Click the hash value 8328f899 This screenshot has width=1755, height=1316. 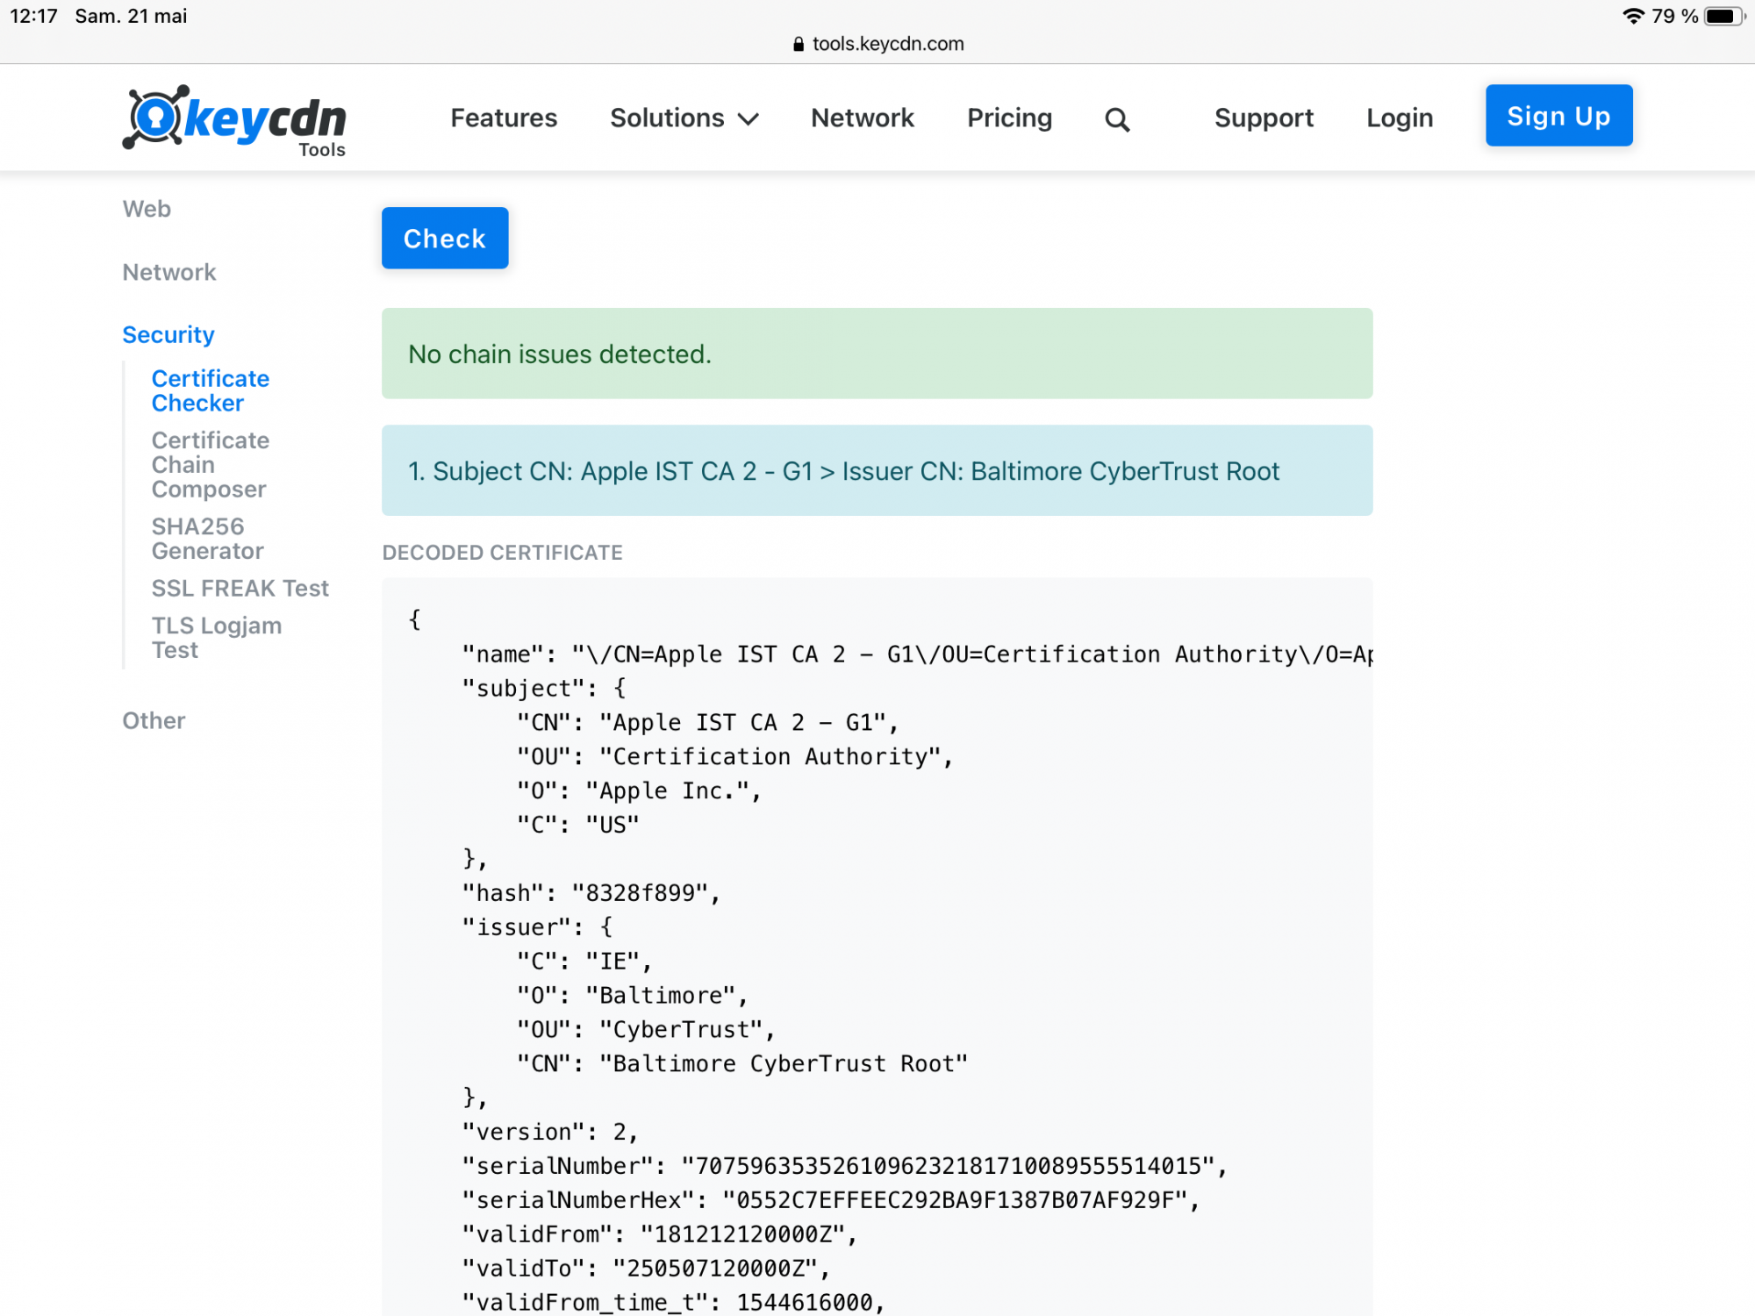(x=640, y=892)
